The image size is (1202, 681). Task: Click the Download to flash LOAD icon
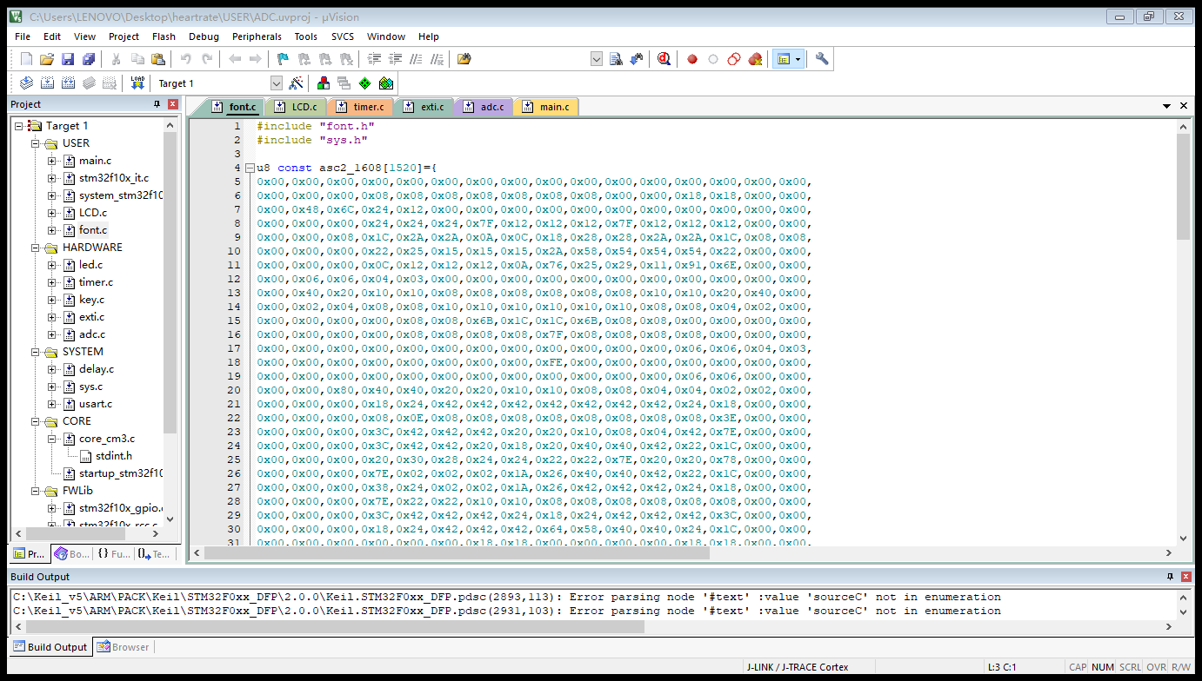(137, 83)
